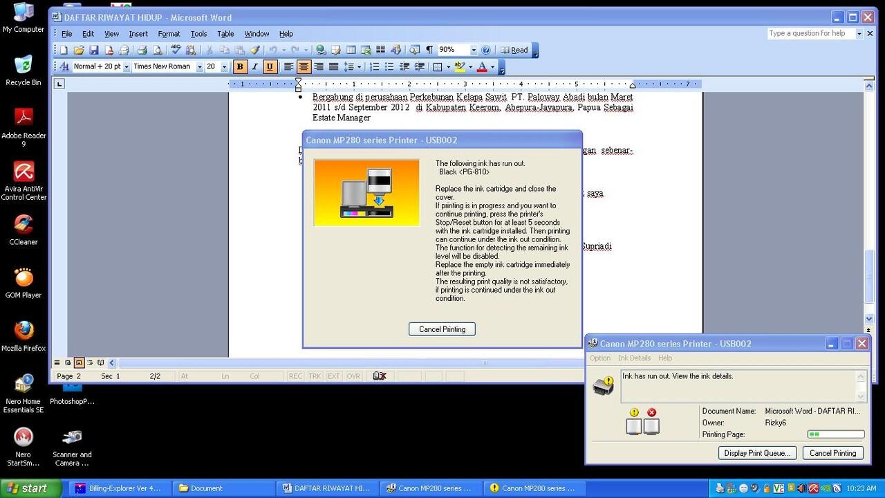Apply red Font Color
This screenshot has height=498, width=885.
[x=482, y=66]
